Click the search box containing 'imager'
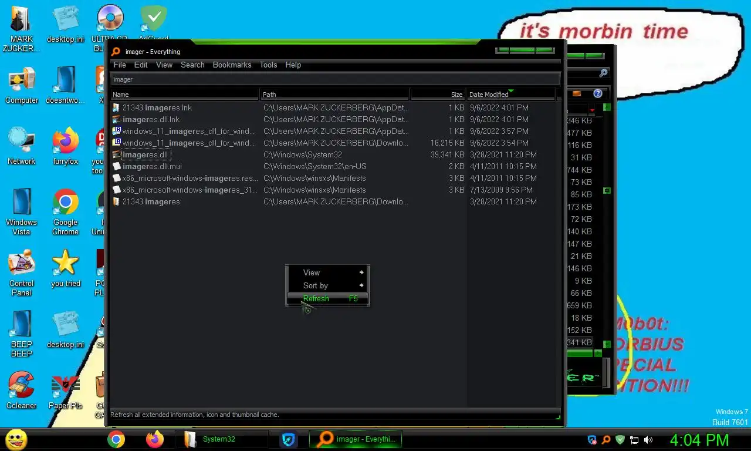 point(335,79)
